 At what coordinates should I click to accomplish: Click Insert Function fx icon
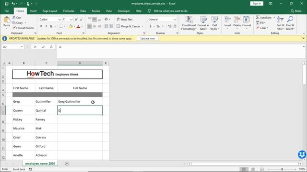(x=51, y=47)
